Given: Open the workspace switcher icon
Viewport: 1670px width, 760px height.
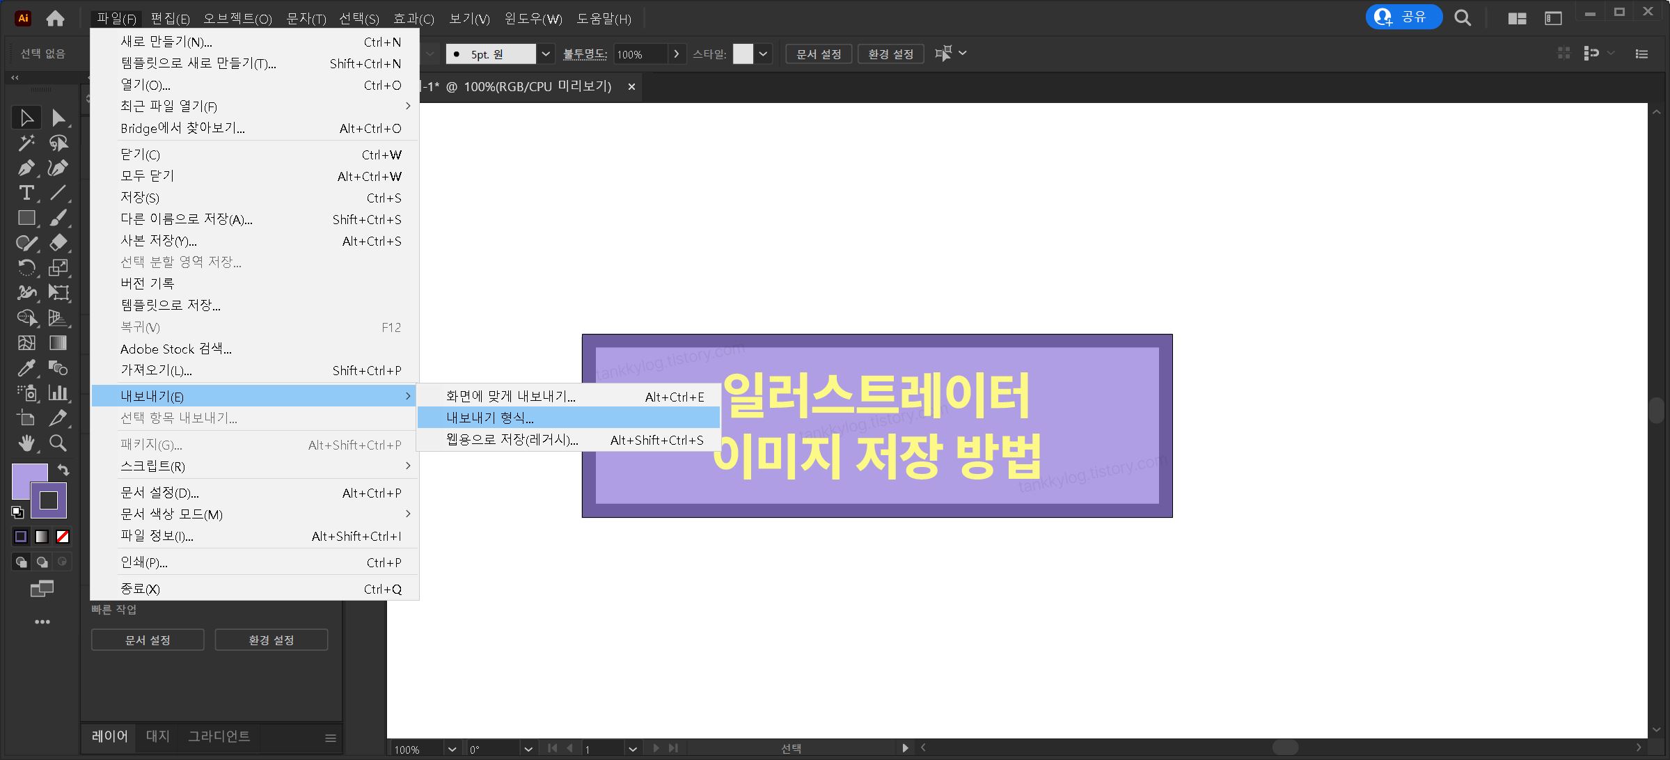Looking at the screenshot, I should (x=1553, y=19).
